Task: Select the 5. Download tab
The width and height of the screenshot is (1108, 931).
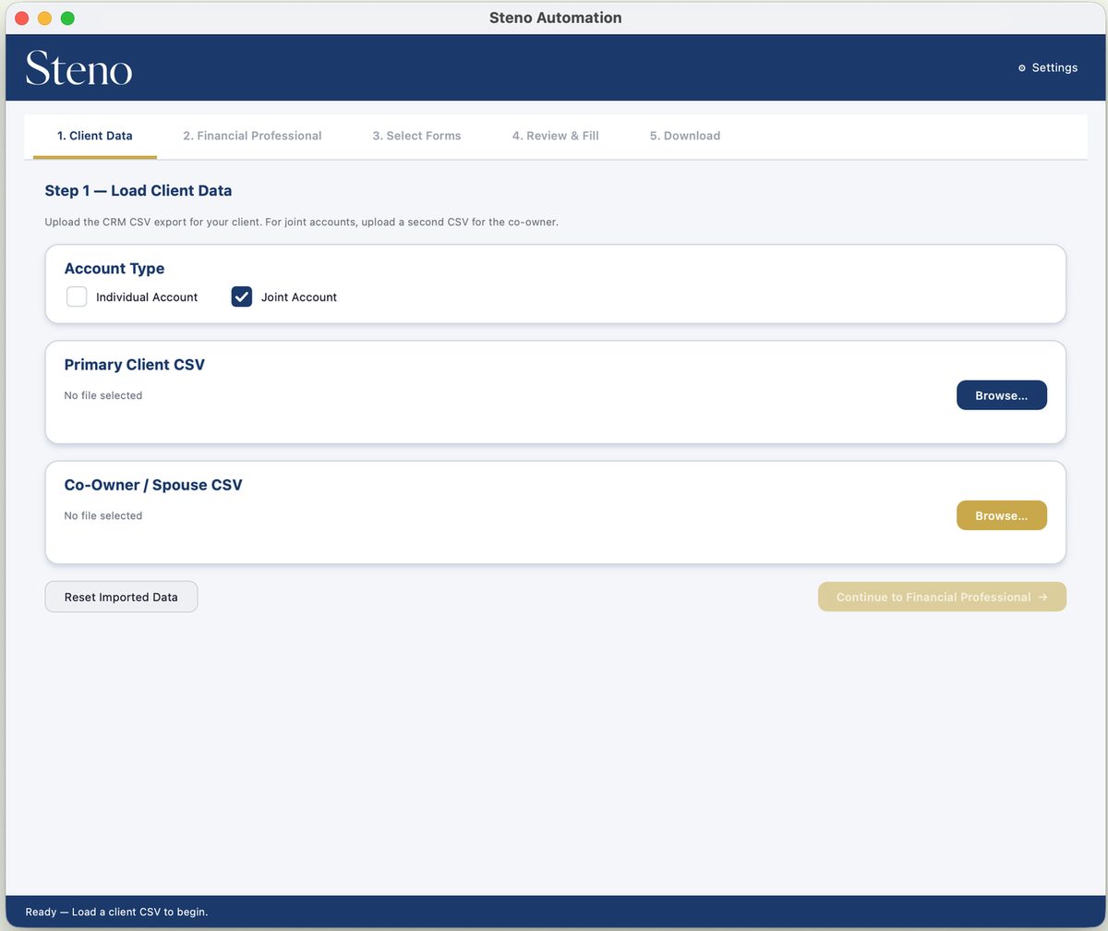Action: pos(685,136)
